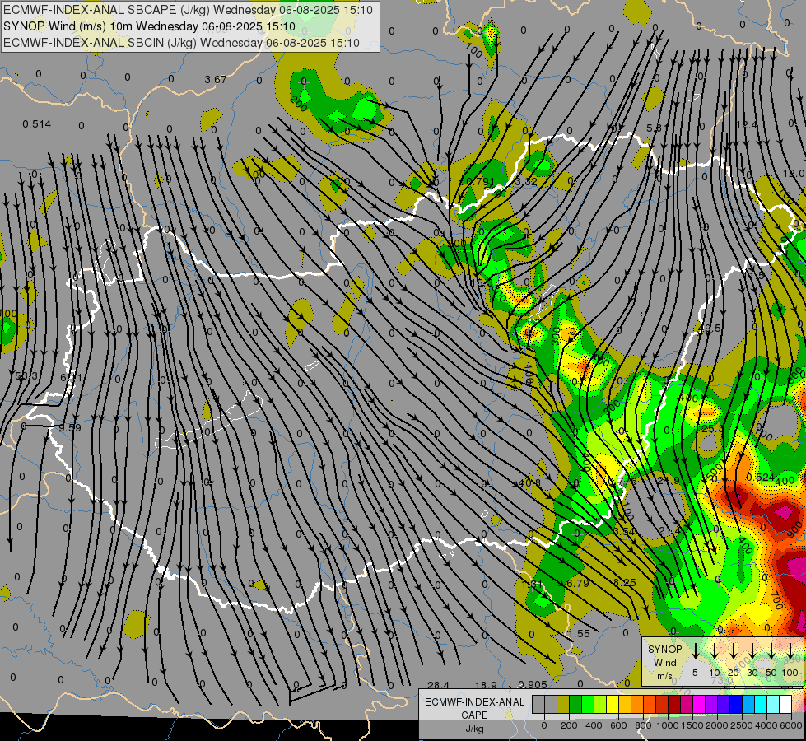Select the SBCAPE title line at top

pos(189,10)
